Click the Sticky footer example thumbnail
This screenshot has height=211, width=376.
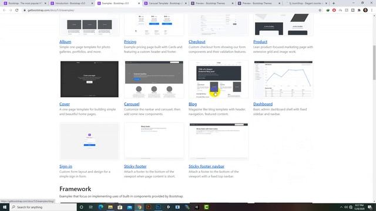coord(154,141)
